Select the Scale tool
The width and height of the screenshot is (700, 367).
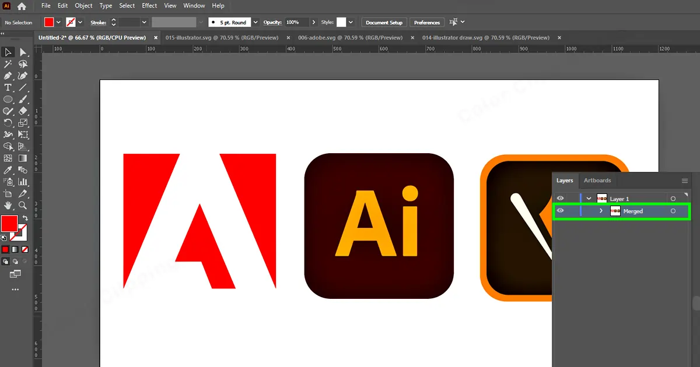pos(23,123)
